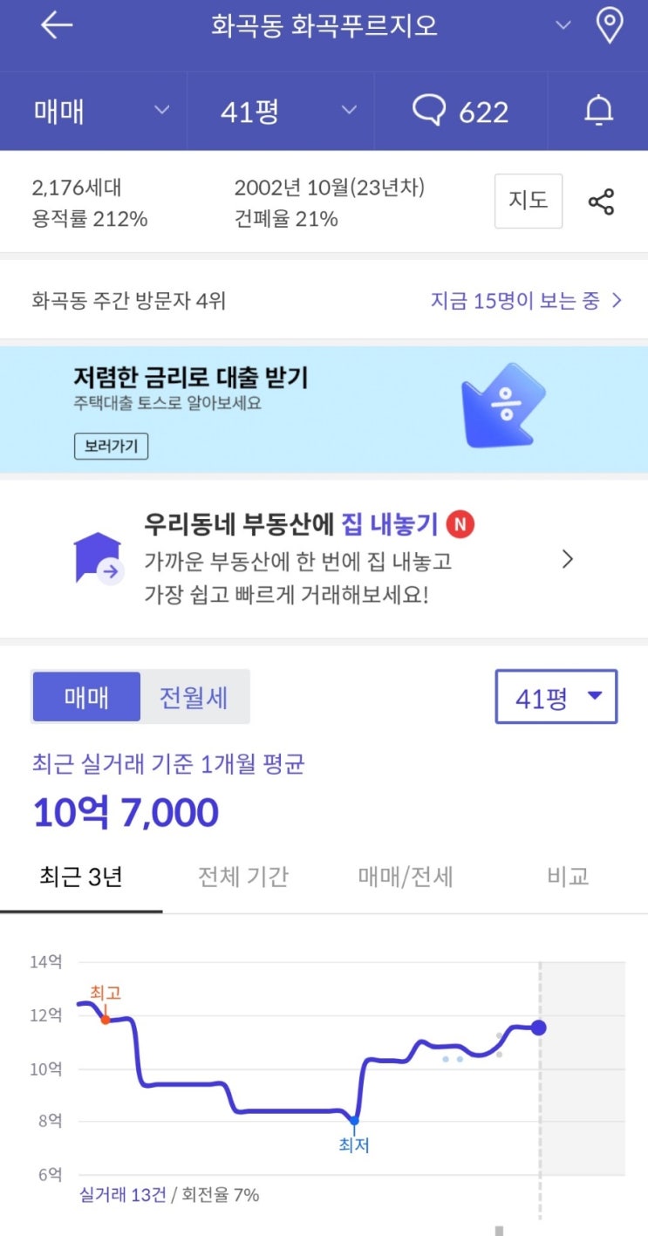The image size is (648, 1236).
Task: Open the 비교 tab
Action: [568, 877]
